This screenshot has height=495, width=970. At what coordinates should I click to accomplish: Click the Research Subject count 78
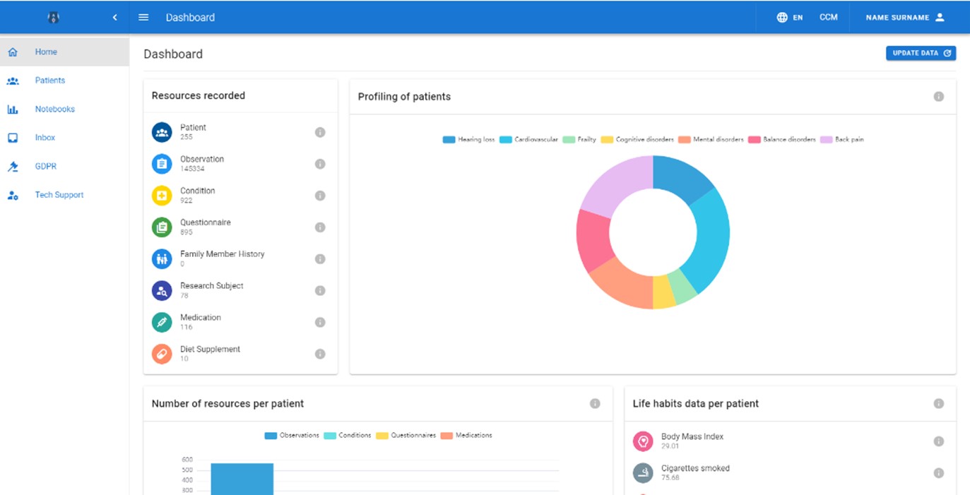[x=184, y=296]
